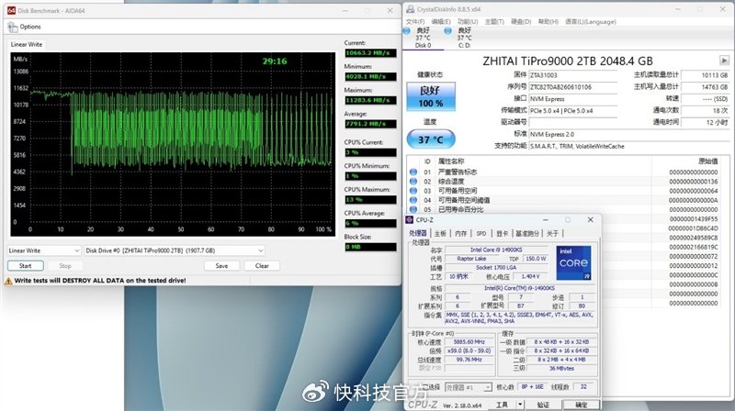Switch to the 显卡 tab in CPU-Z

(x=502, y=233)
